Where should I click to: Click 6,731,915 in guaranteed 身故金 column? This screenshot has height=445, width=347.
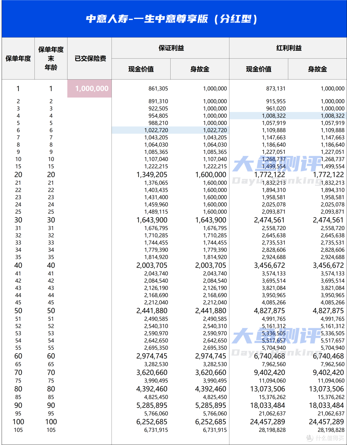[x=215, y=430]
